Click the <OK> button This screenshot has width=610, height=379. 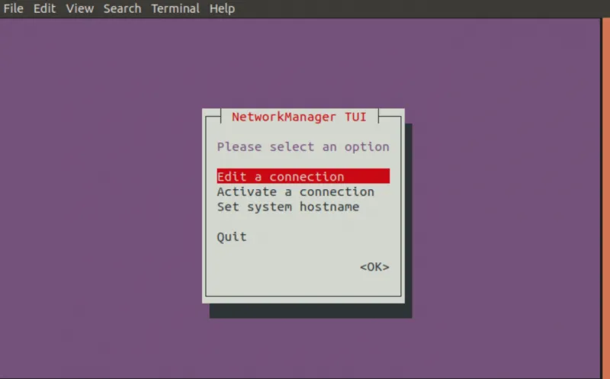tap(374, 267)
